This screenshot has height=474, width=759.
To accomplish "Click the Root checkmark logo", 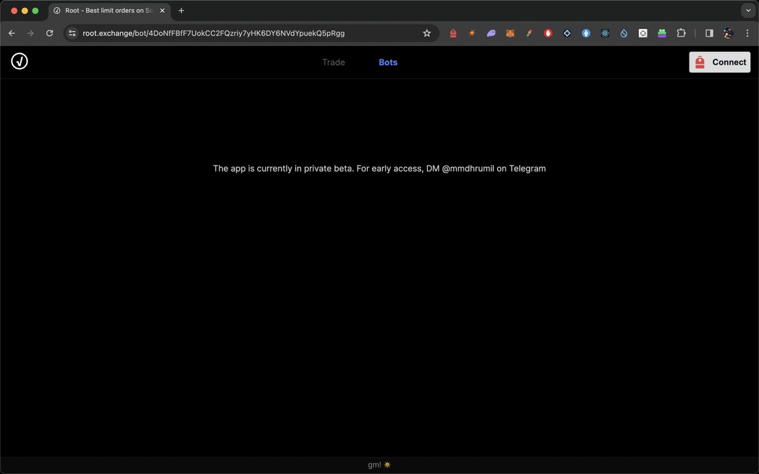I will 20,61.
